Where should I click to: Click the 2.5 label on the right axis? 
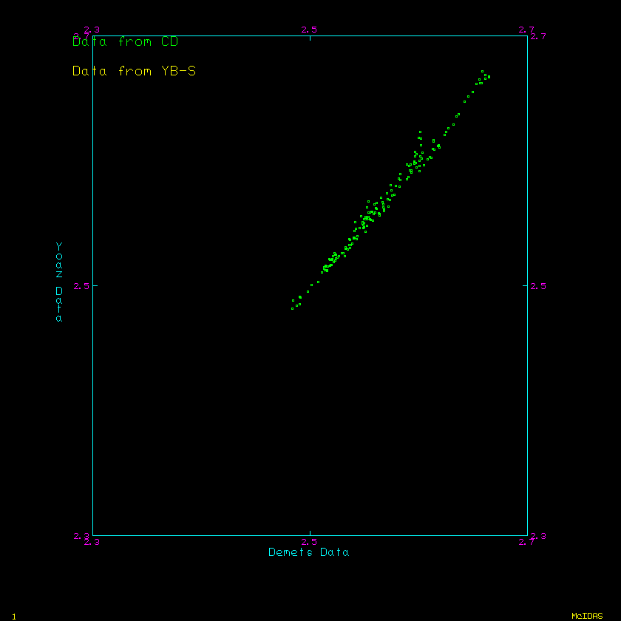point(538,286)
